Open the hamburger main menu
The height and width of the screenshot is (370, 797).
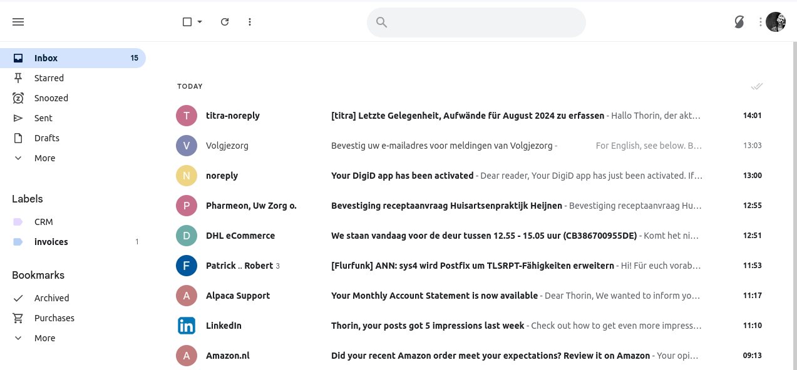point(18,22)
